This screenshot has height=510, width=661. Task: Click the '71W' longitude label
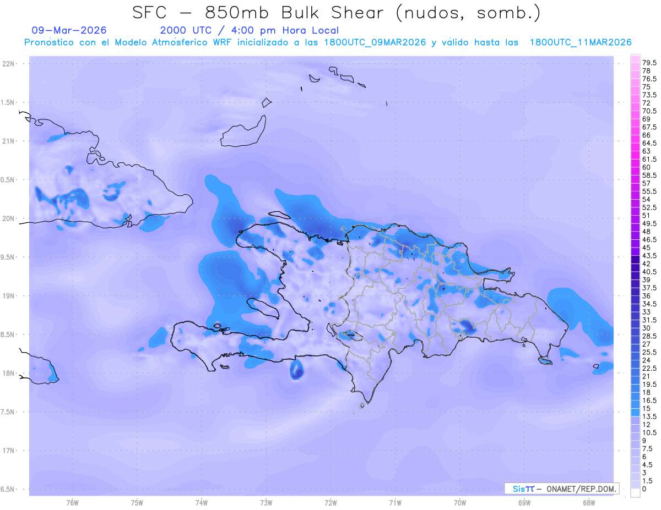pos(395,502)
